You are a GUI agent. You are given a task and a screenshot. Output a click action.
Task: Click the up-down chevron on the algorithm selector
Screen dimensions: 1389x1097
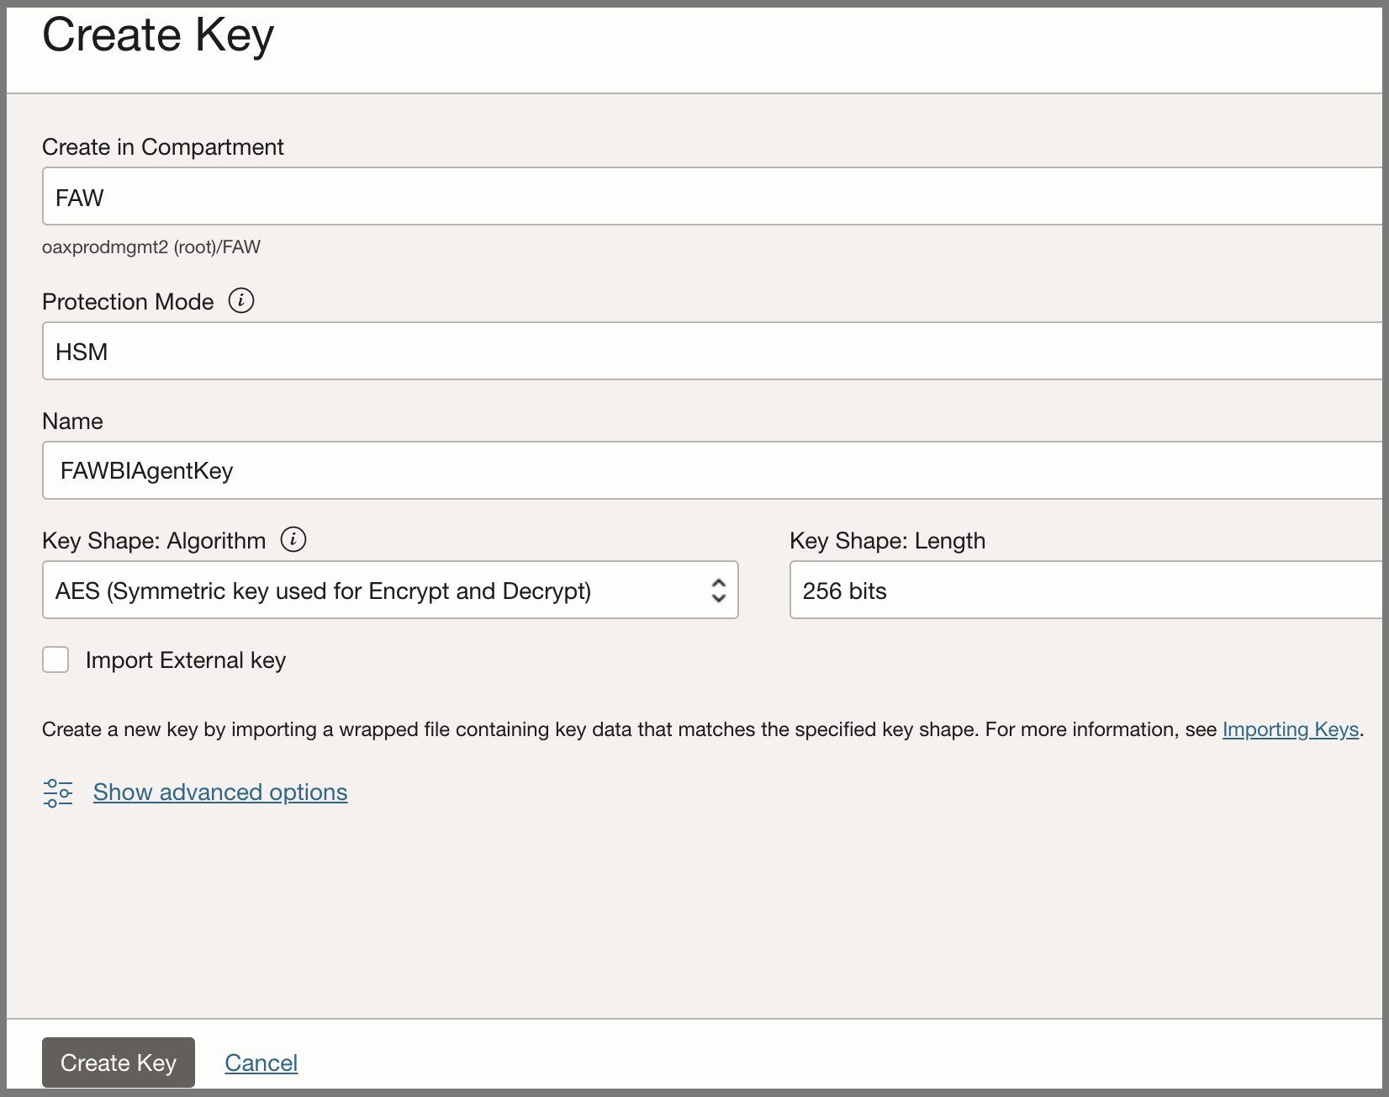718,591
